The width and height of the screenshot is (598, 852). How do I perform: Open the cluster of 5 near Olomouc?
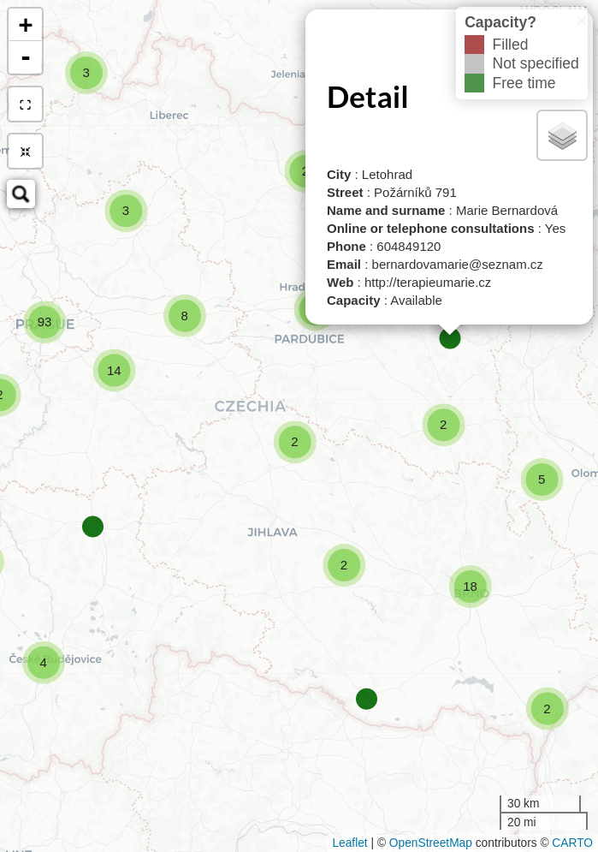click(542, 480)
